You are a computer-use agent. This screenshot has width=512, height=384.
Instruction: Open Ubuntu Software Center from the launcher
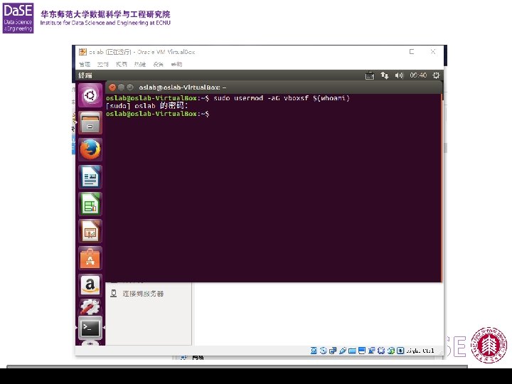pos(90,258)
